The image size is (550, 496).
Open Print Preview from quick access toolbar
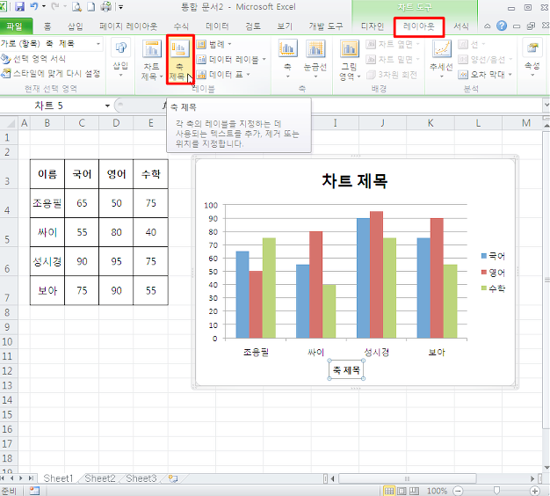76,6
